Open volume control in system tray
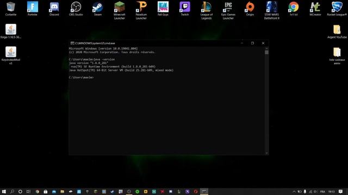 [315, 191]
